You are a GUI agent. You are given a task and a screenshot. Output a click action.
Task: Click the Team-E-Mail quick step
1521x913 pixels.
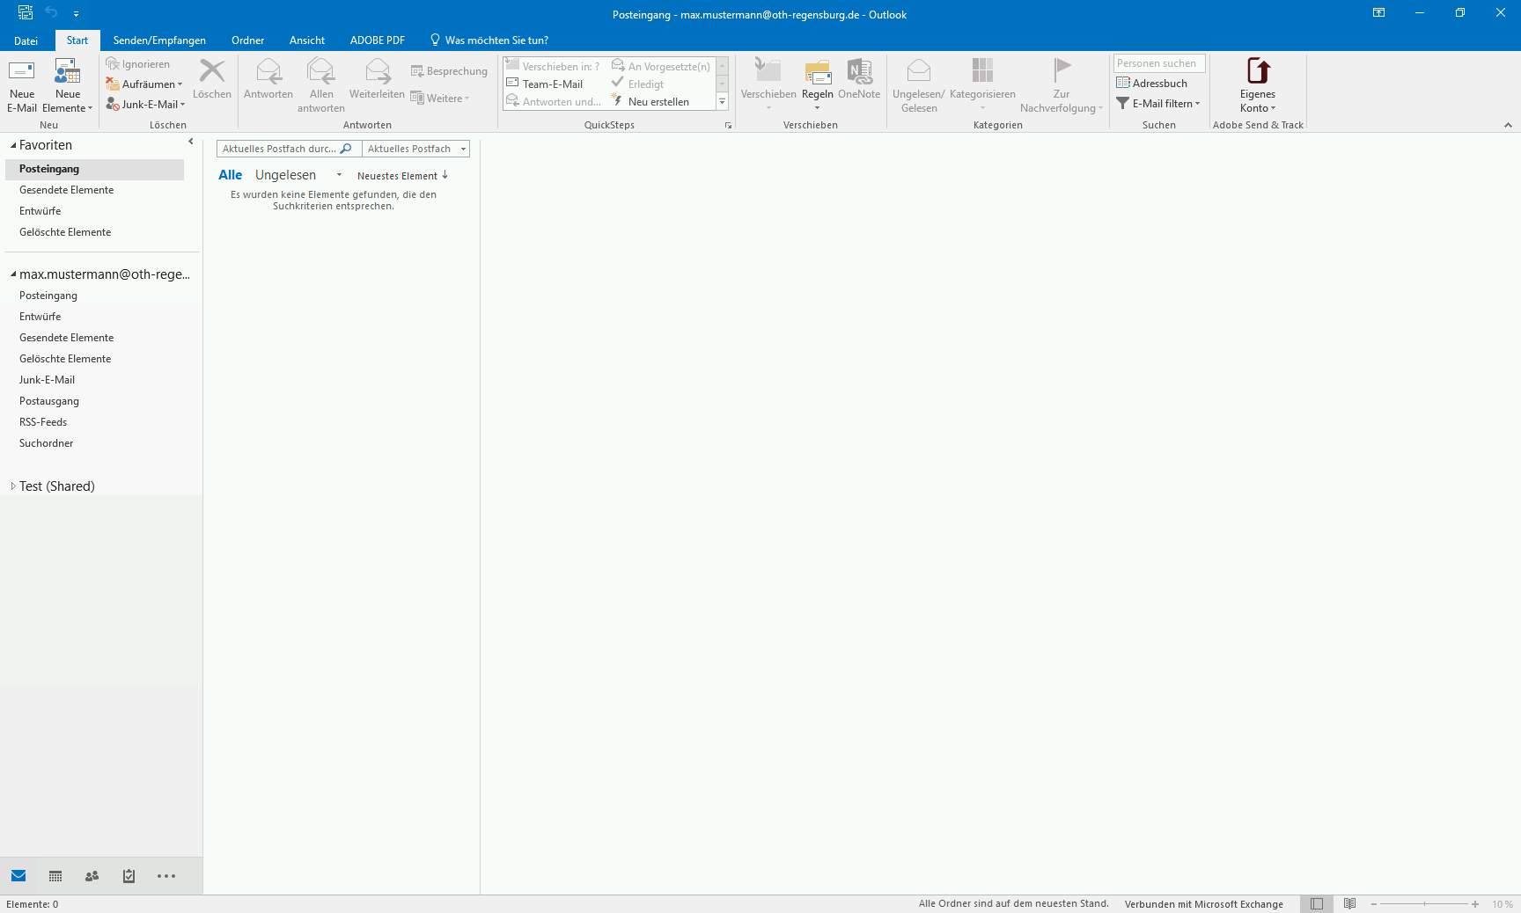pyautogui.click(x=552, y=84)
